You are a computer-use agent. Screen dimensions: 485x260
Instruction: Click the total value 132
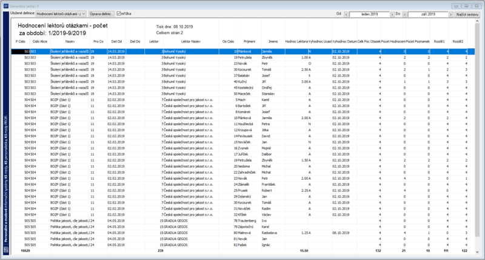click(378, 251)
